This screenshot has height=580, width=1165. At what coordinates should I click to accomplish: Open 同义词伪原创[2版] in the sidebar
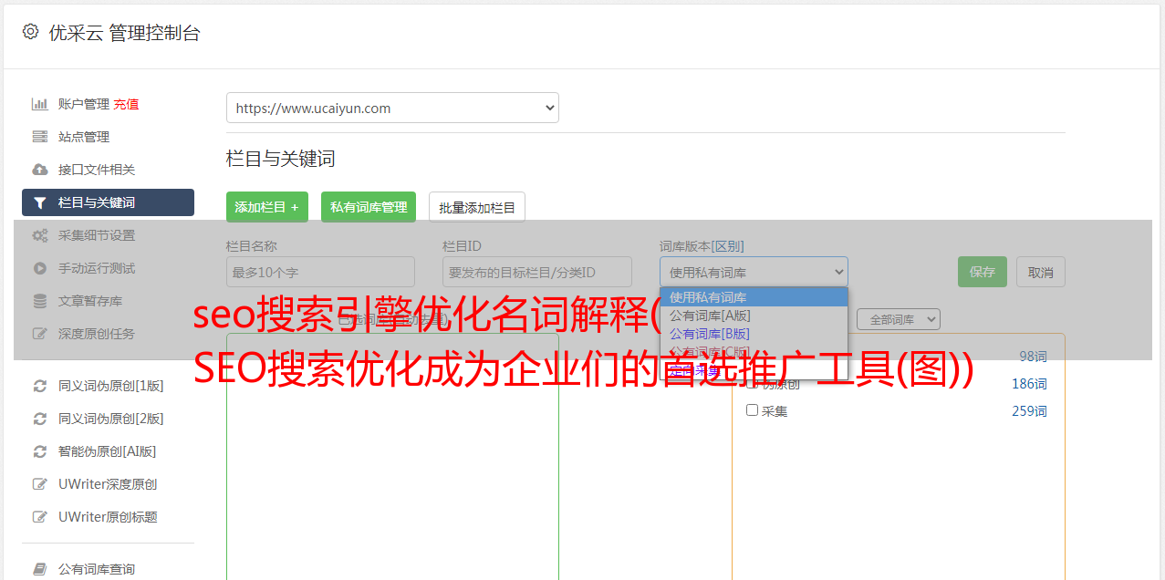click(x=111, y=419)
